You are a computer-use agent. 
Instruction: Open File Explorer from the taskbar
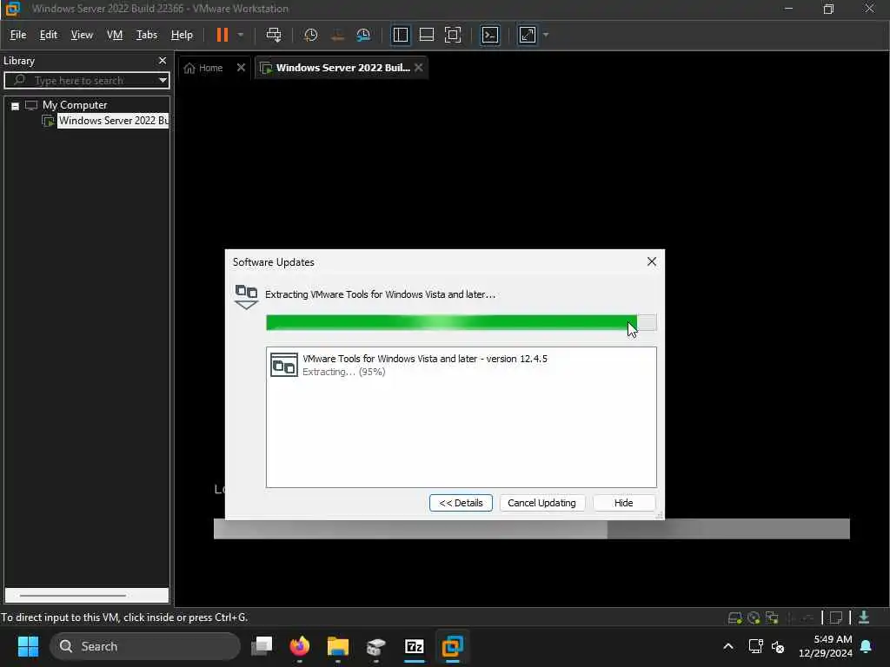(338, 646)
